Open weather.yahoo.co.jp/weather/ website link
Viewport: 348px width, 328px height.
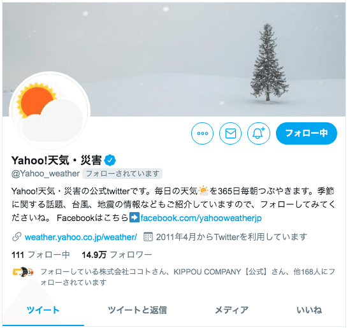[x=81, y=237]
